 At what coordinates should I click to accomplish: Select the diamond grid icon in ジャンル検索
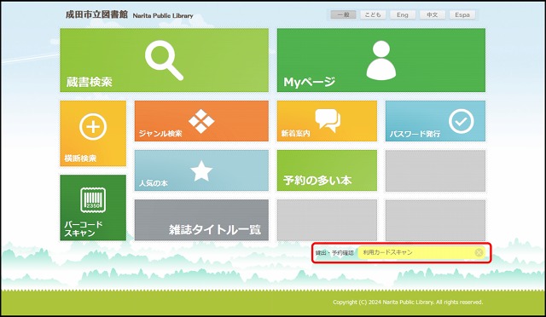click(x=201, y=121)
